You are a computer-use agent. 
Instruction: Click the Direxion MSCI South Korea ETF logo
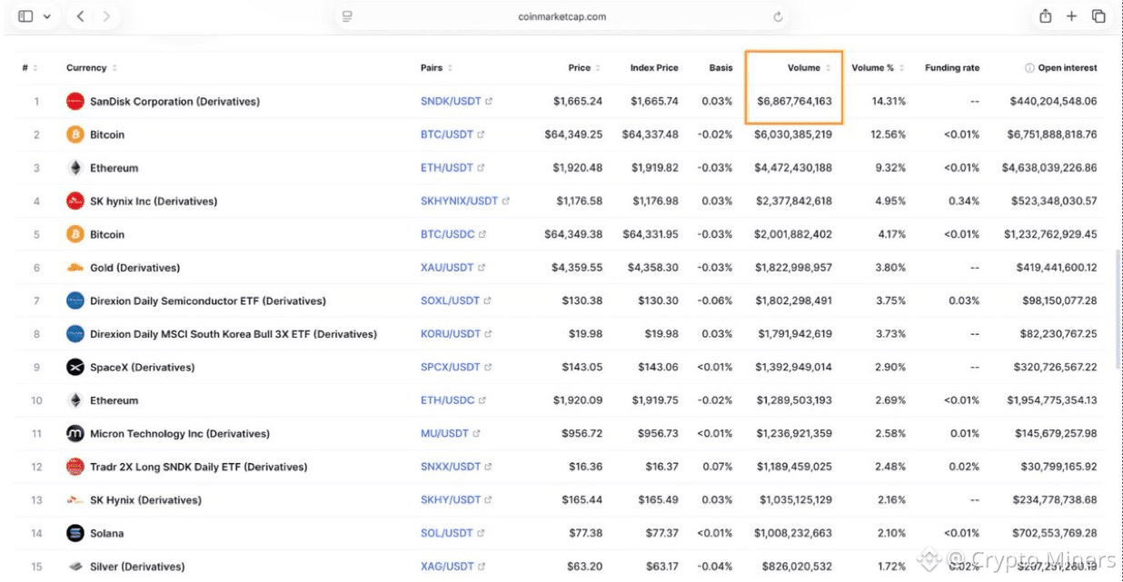(x=75, y=334)
